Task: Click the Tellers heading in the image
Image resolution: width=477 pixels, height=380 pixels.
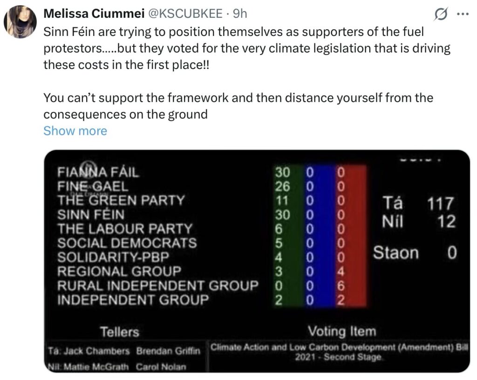Action: coord(120,332)
